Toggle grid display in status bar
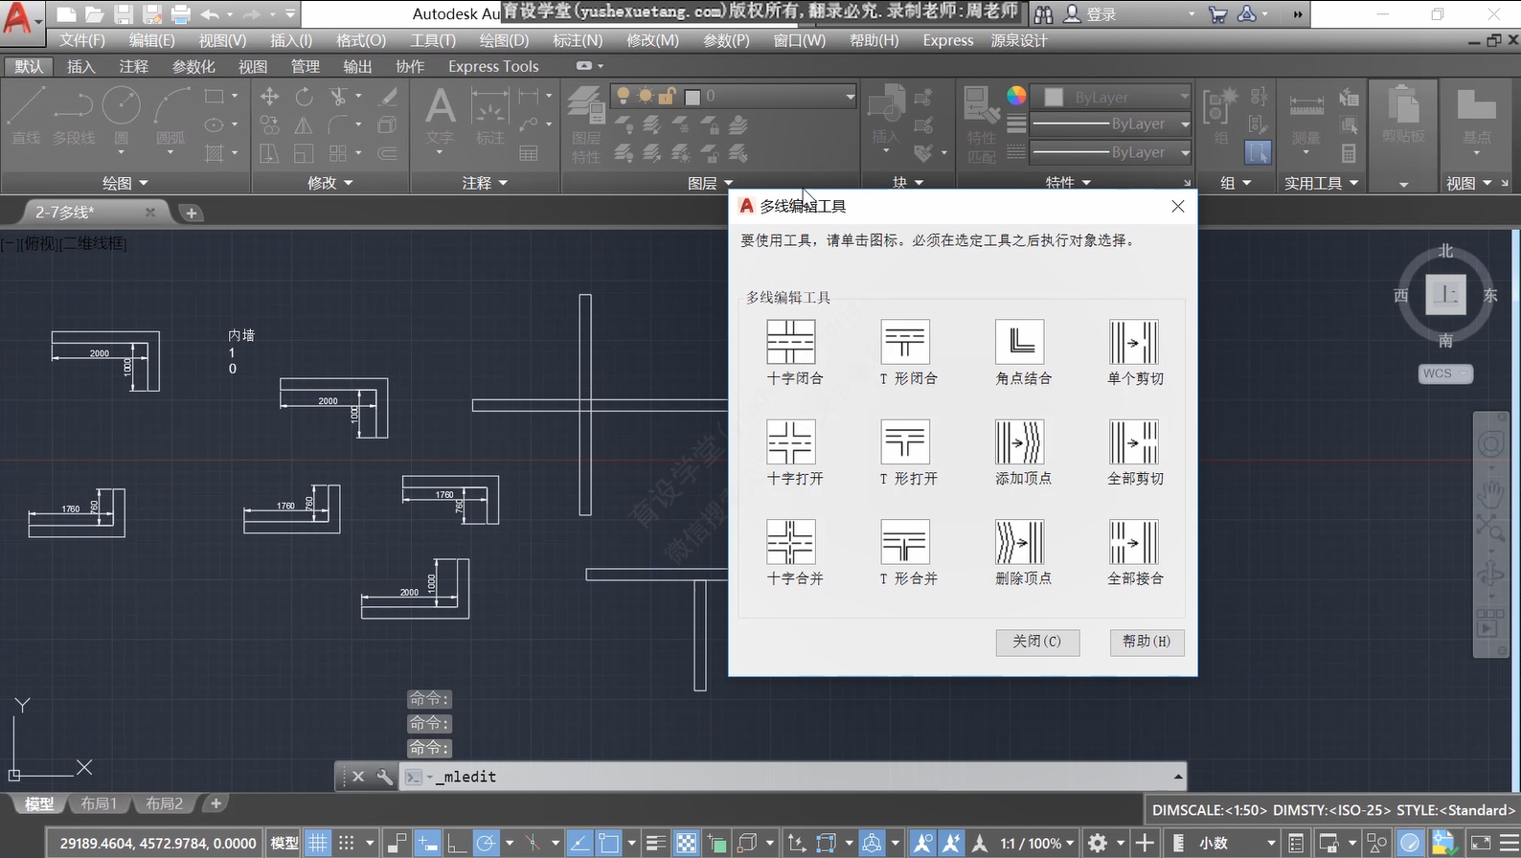1521x858 pixels. click(x=318, y=843)
